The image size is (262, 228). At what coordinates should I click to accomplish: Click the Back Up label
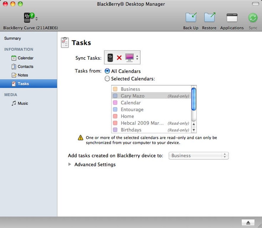191,28
